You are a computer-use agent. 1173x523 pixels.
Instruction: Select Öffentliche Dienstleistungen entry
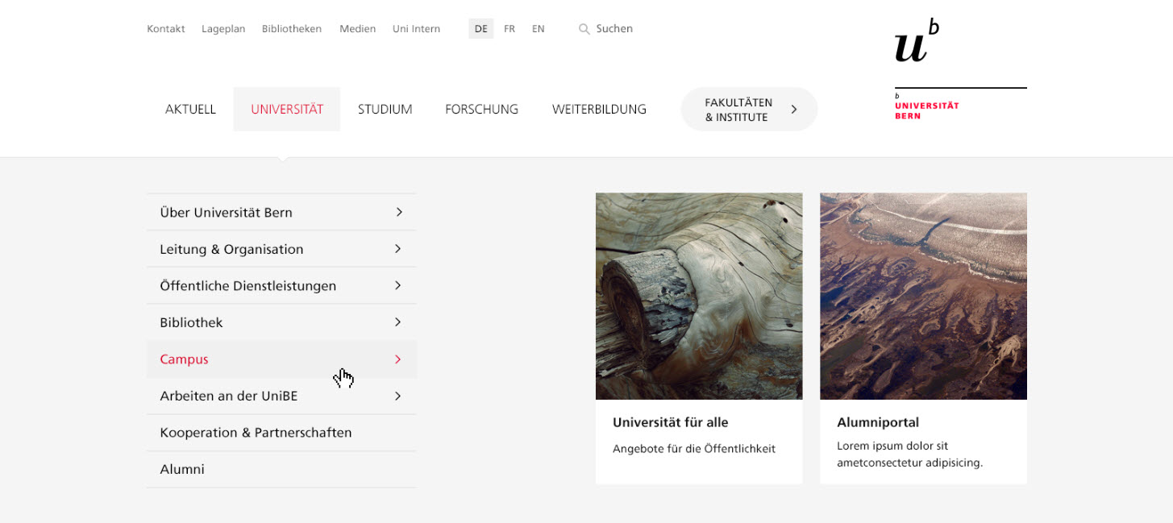[x=281, y=285]
